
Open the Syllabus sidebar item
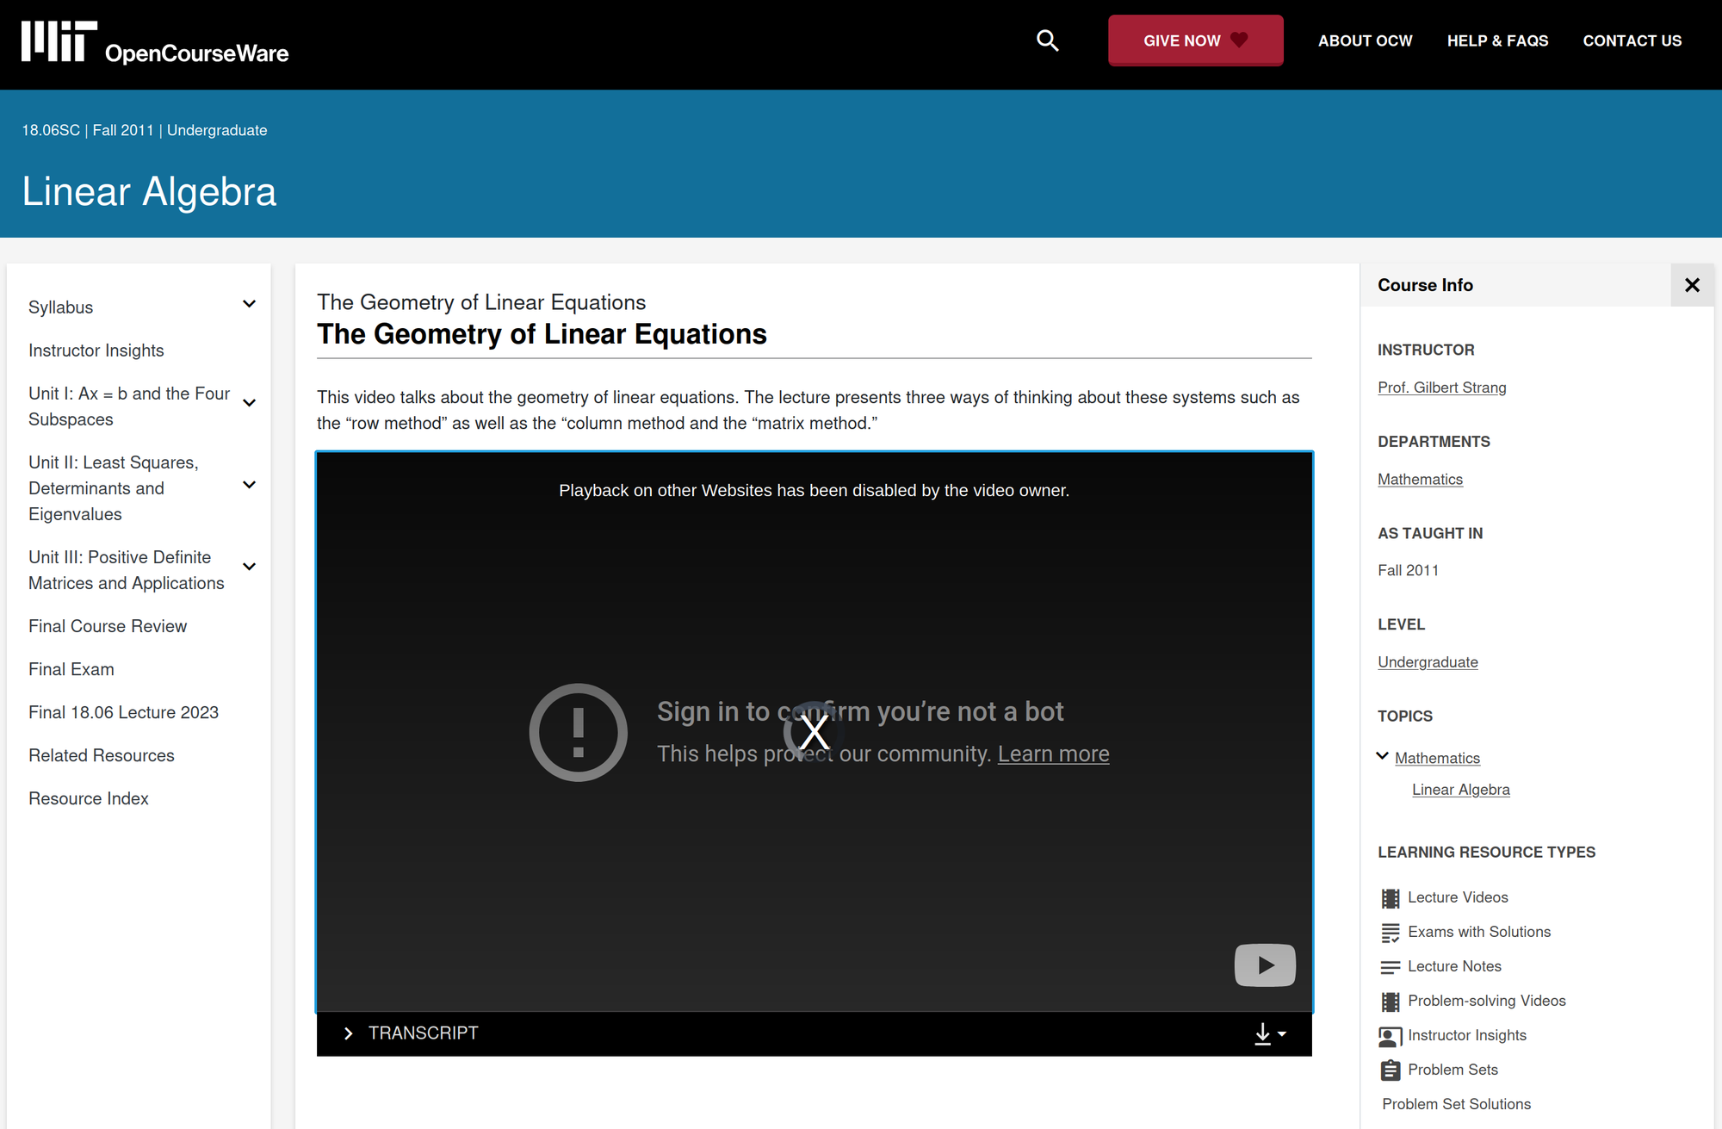[x=60, y=307]
